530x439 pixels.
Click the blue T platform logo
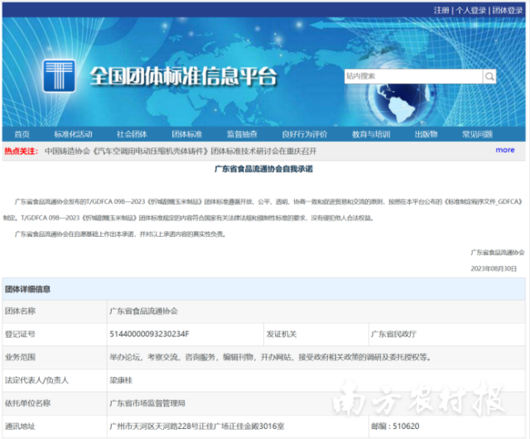(59, 75)
